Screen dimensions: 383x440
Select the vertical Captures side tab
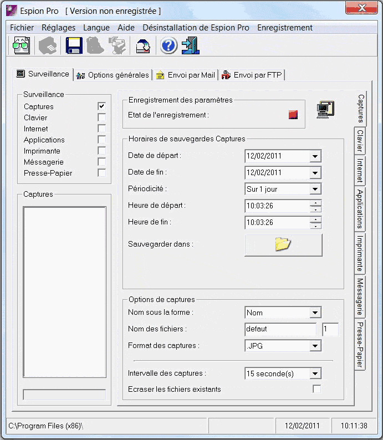(x=361, y=109)
